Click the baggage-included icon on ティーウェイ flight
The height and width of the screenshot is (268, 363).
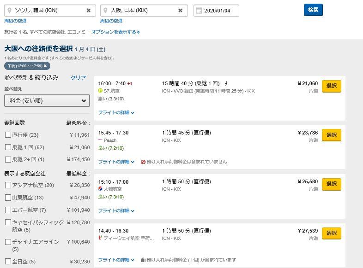pyautogui.click(x=143, y=260)
